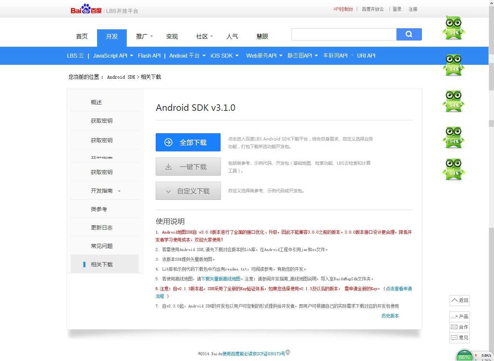This screenshot has height=361, width=494.
Task: Open the 人气 tab
Action: coord(232,36)
